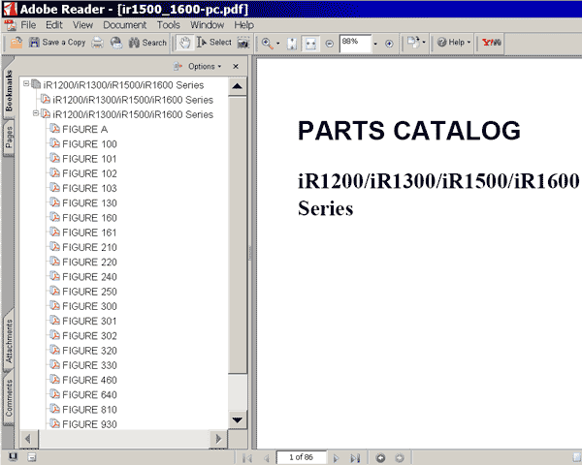
Task: Click the Next View round button
Action: [x=400, y=458]
